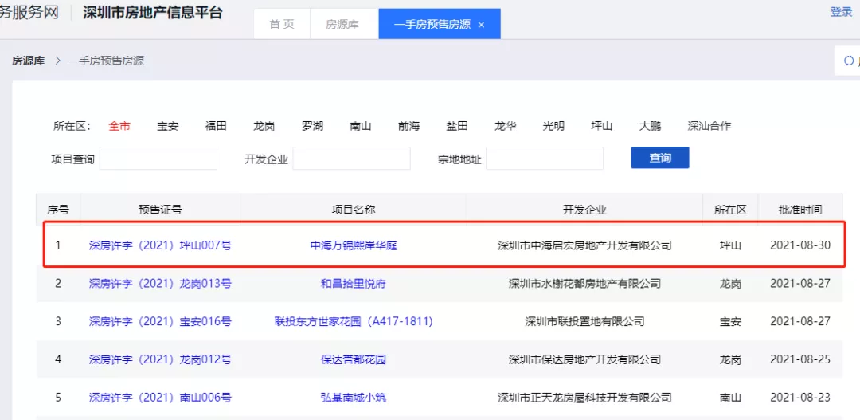
Task: Close the 一手房预售房源 tab
Action: [x=481, y=25]
